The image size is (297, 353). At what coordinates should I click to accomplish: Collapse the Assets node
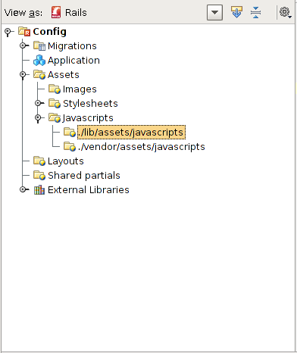23,75
